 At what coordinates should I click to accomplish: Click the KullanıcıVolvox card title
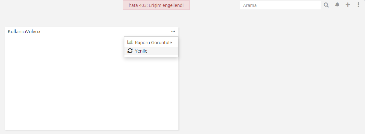click(24, 32)
